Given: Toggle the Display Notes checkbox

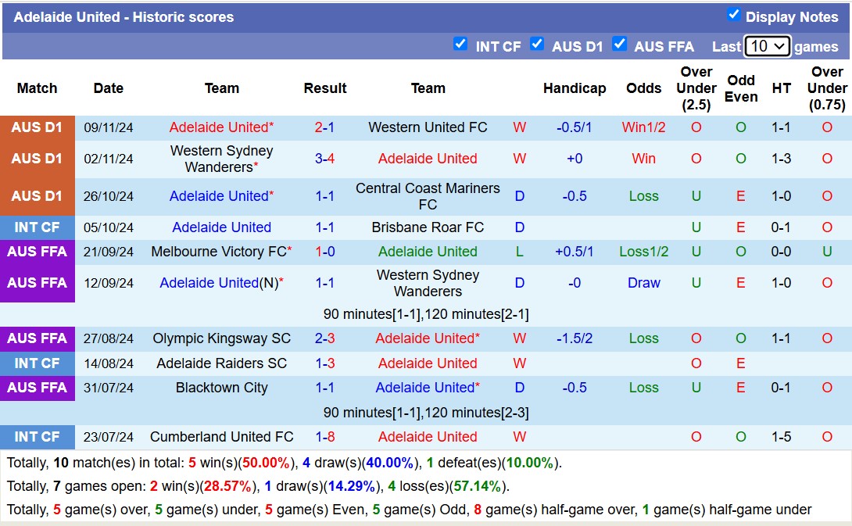Looking at the screenshot, I should pyautogui.click(x=733, y=15).
